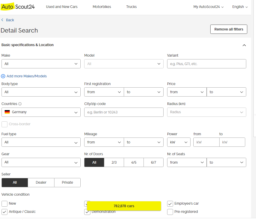This screenshot has width=256, height=220.
Task: Open the power unit kW dropdown
Action: [x=178, y=142]
